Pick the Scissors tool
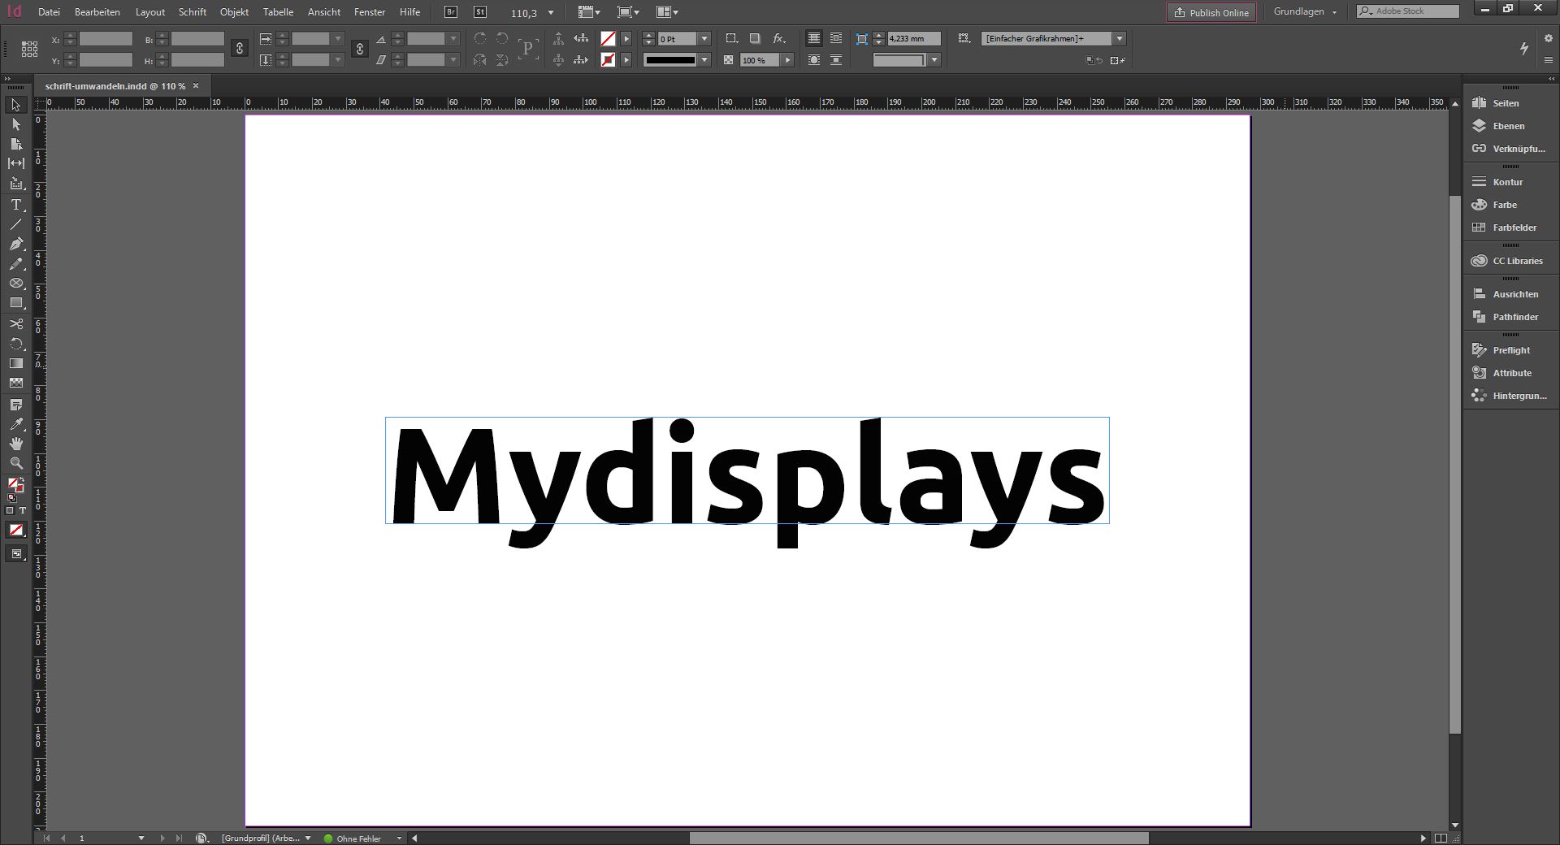 [x=15, y=323]
